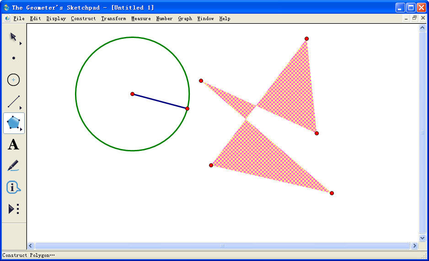Select the Polygon tool

pyautogui.click(x=13, y=123)
